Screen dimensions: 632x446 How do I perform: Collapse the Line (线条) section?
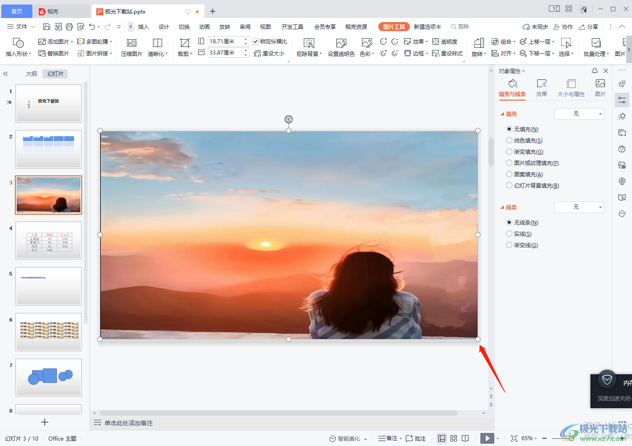502,207
